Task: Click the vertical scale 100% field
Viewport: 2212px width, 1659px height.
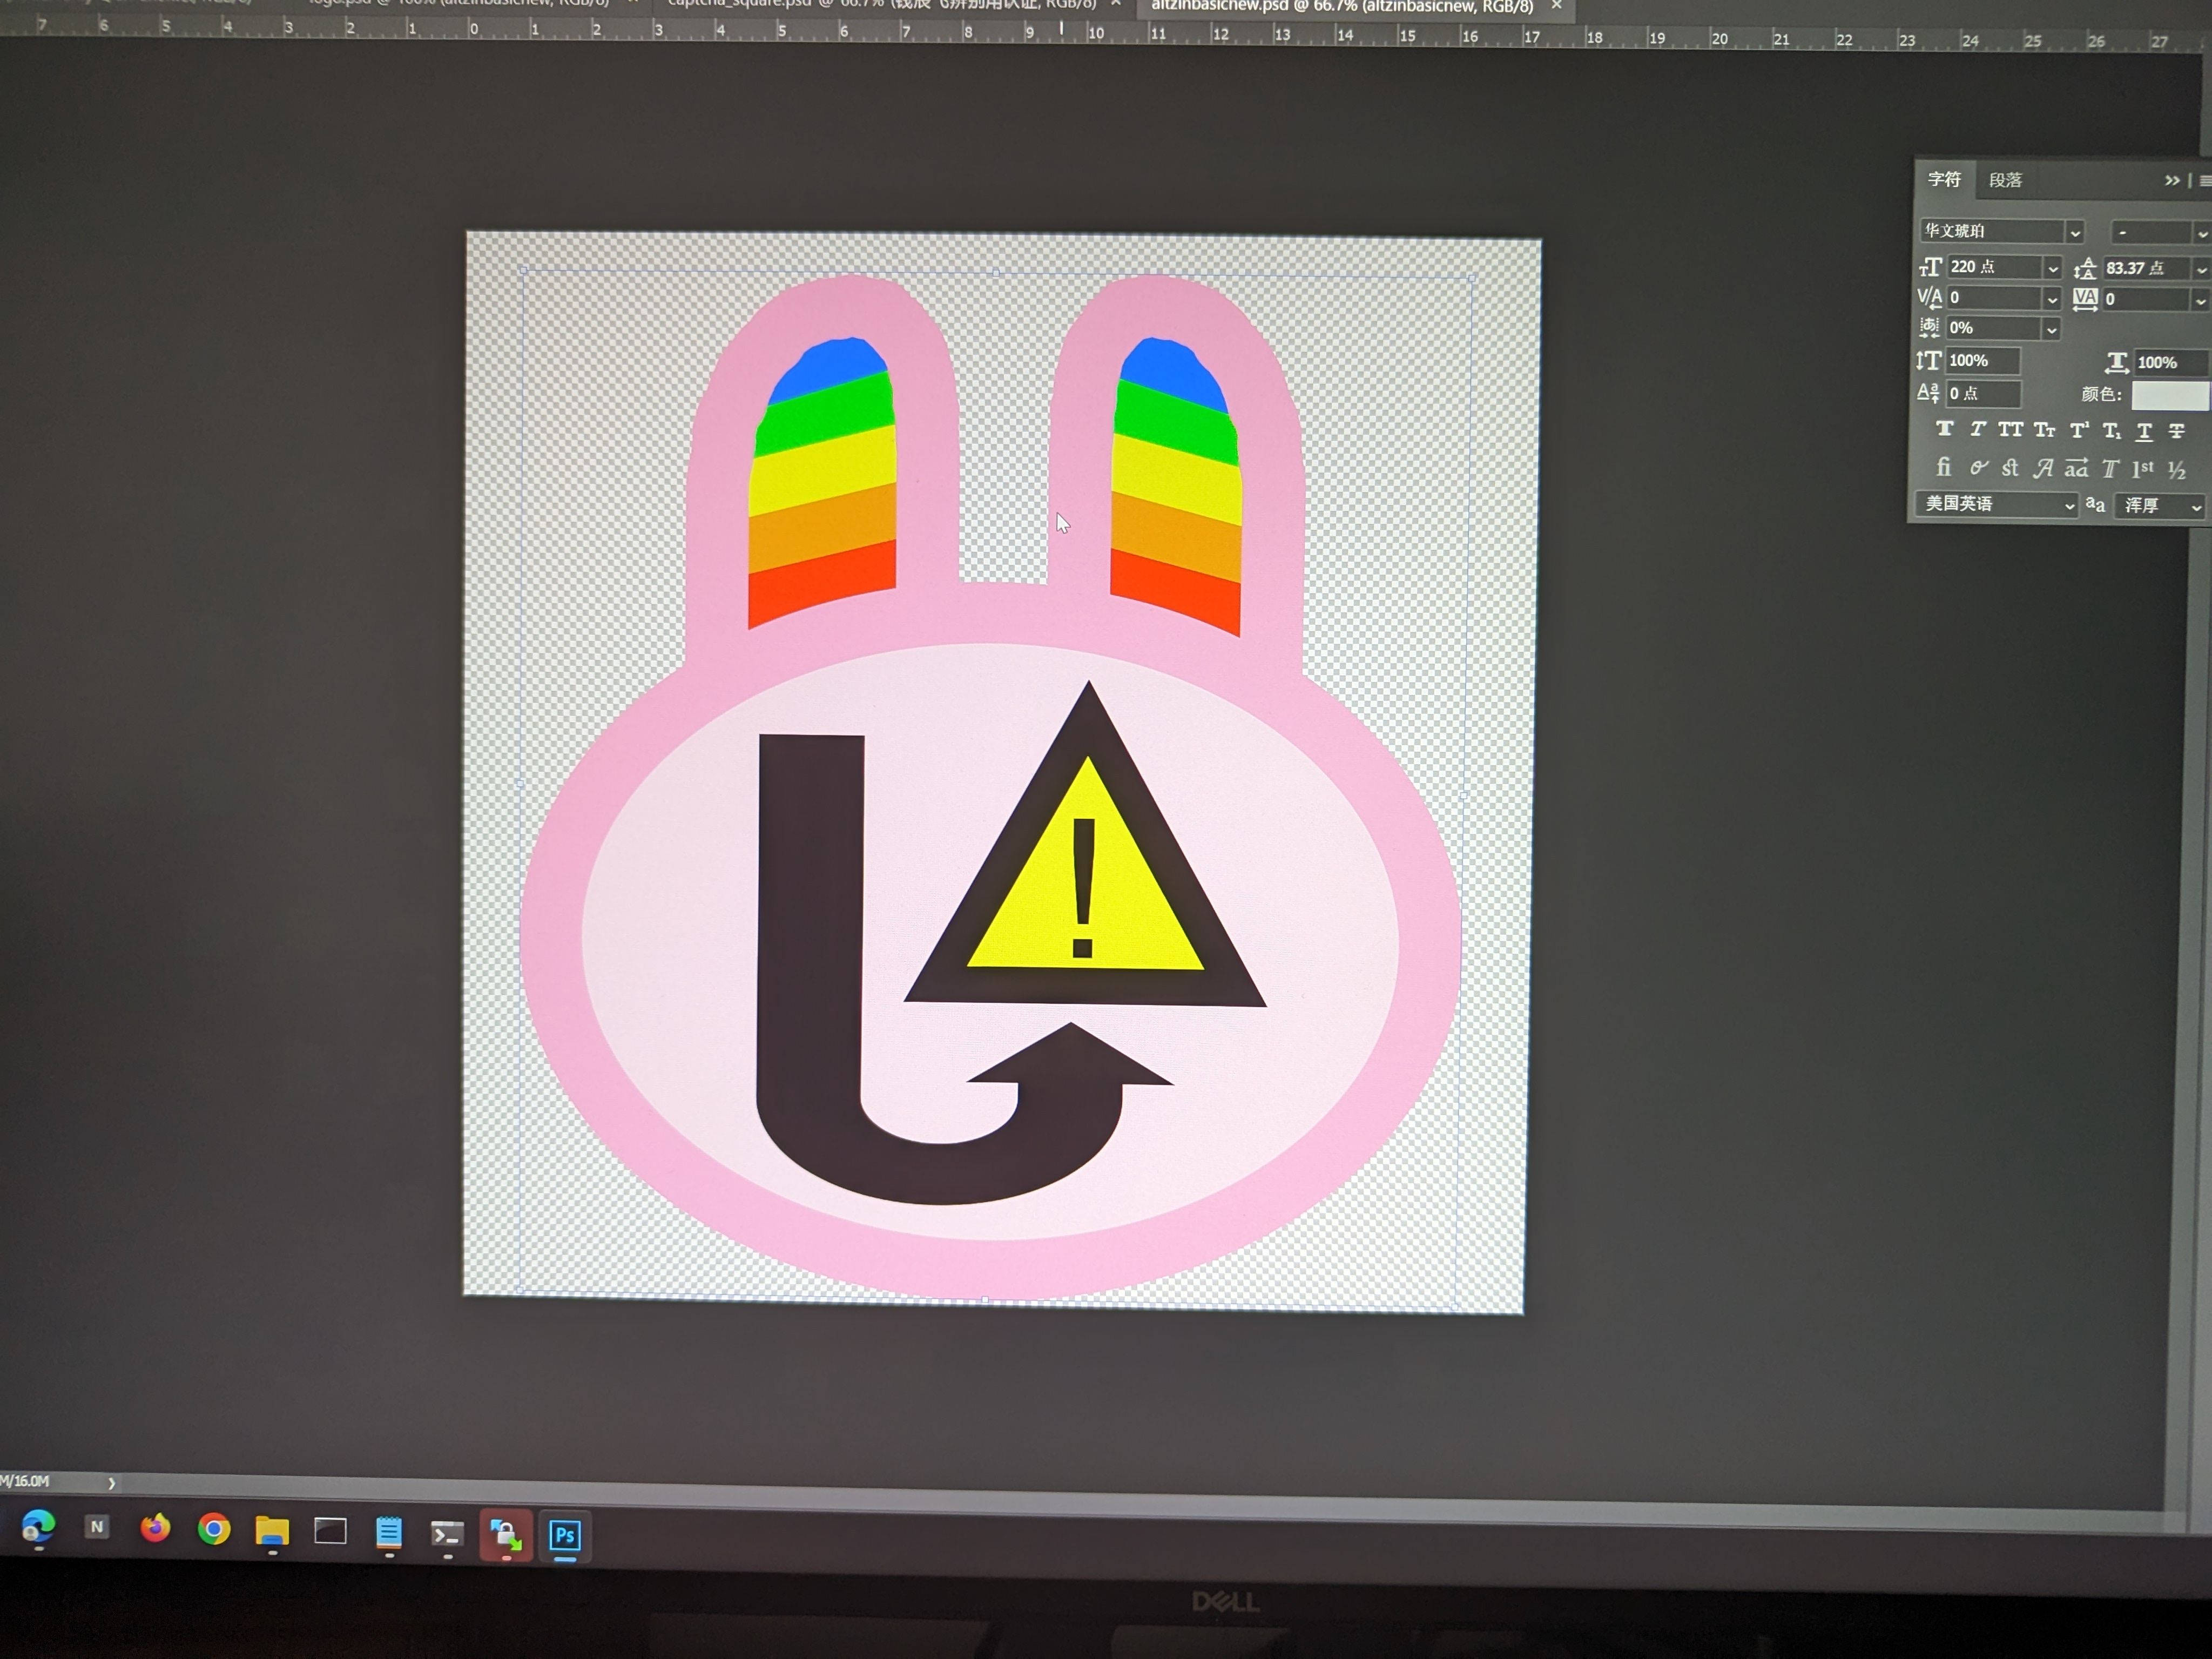Action: tap(1982, 361)
